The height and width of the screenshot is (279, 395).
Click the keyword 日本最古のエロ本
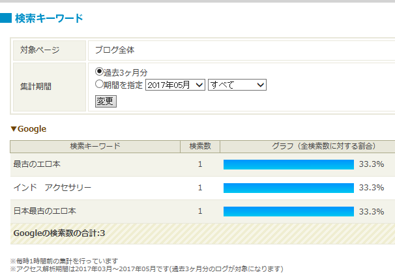click(x=44, y=211)
